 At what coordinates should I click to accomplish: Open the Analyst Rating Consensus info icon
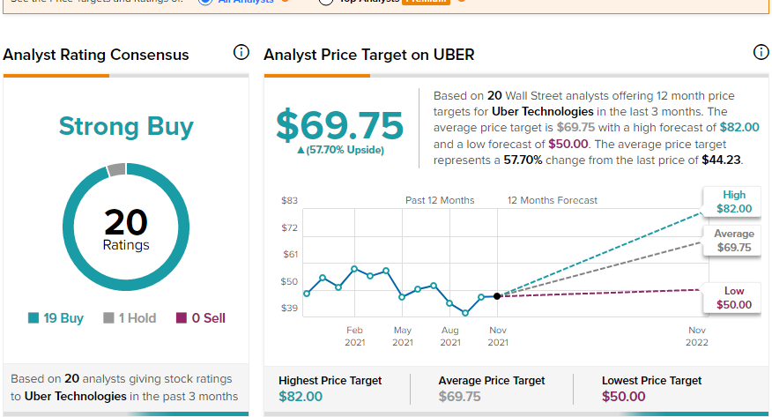point(241,52)
